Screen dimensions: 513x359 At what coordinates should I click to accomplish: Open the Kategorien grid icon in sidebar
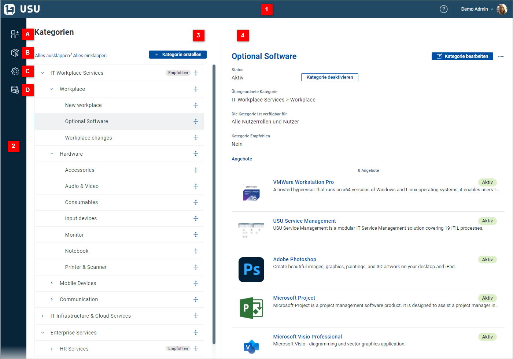point(15,34)
